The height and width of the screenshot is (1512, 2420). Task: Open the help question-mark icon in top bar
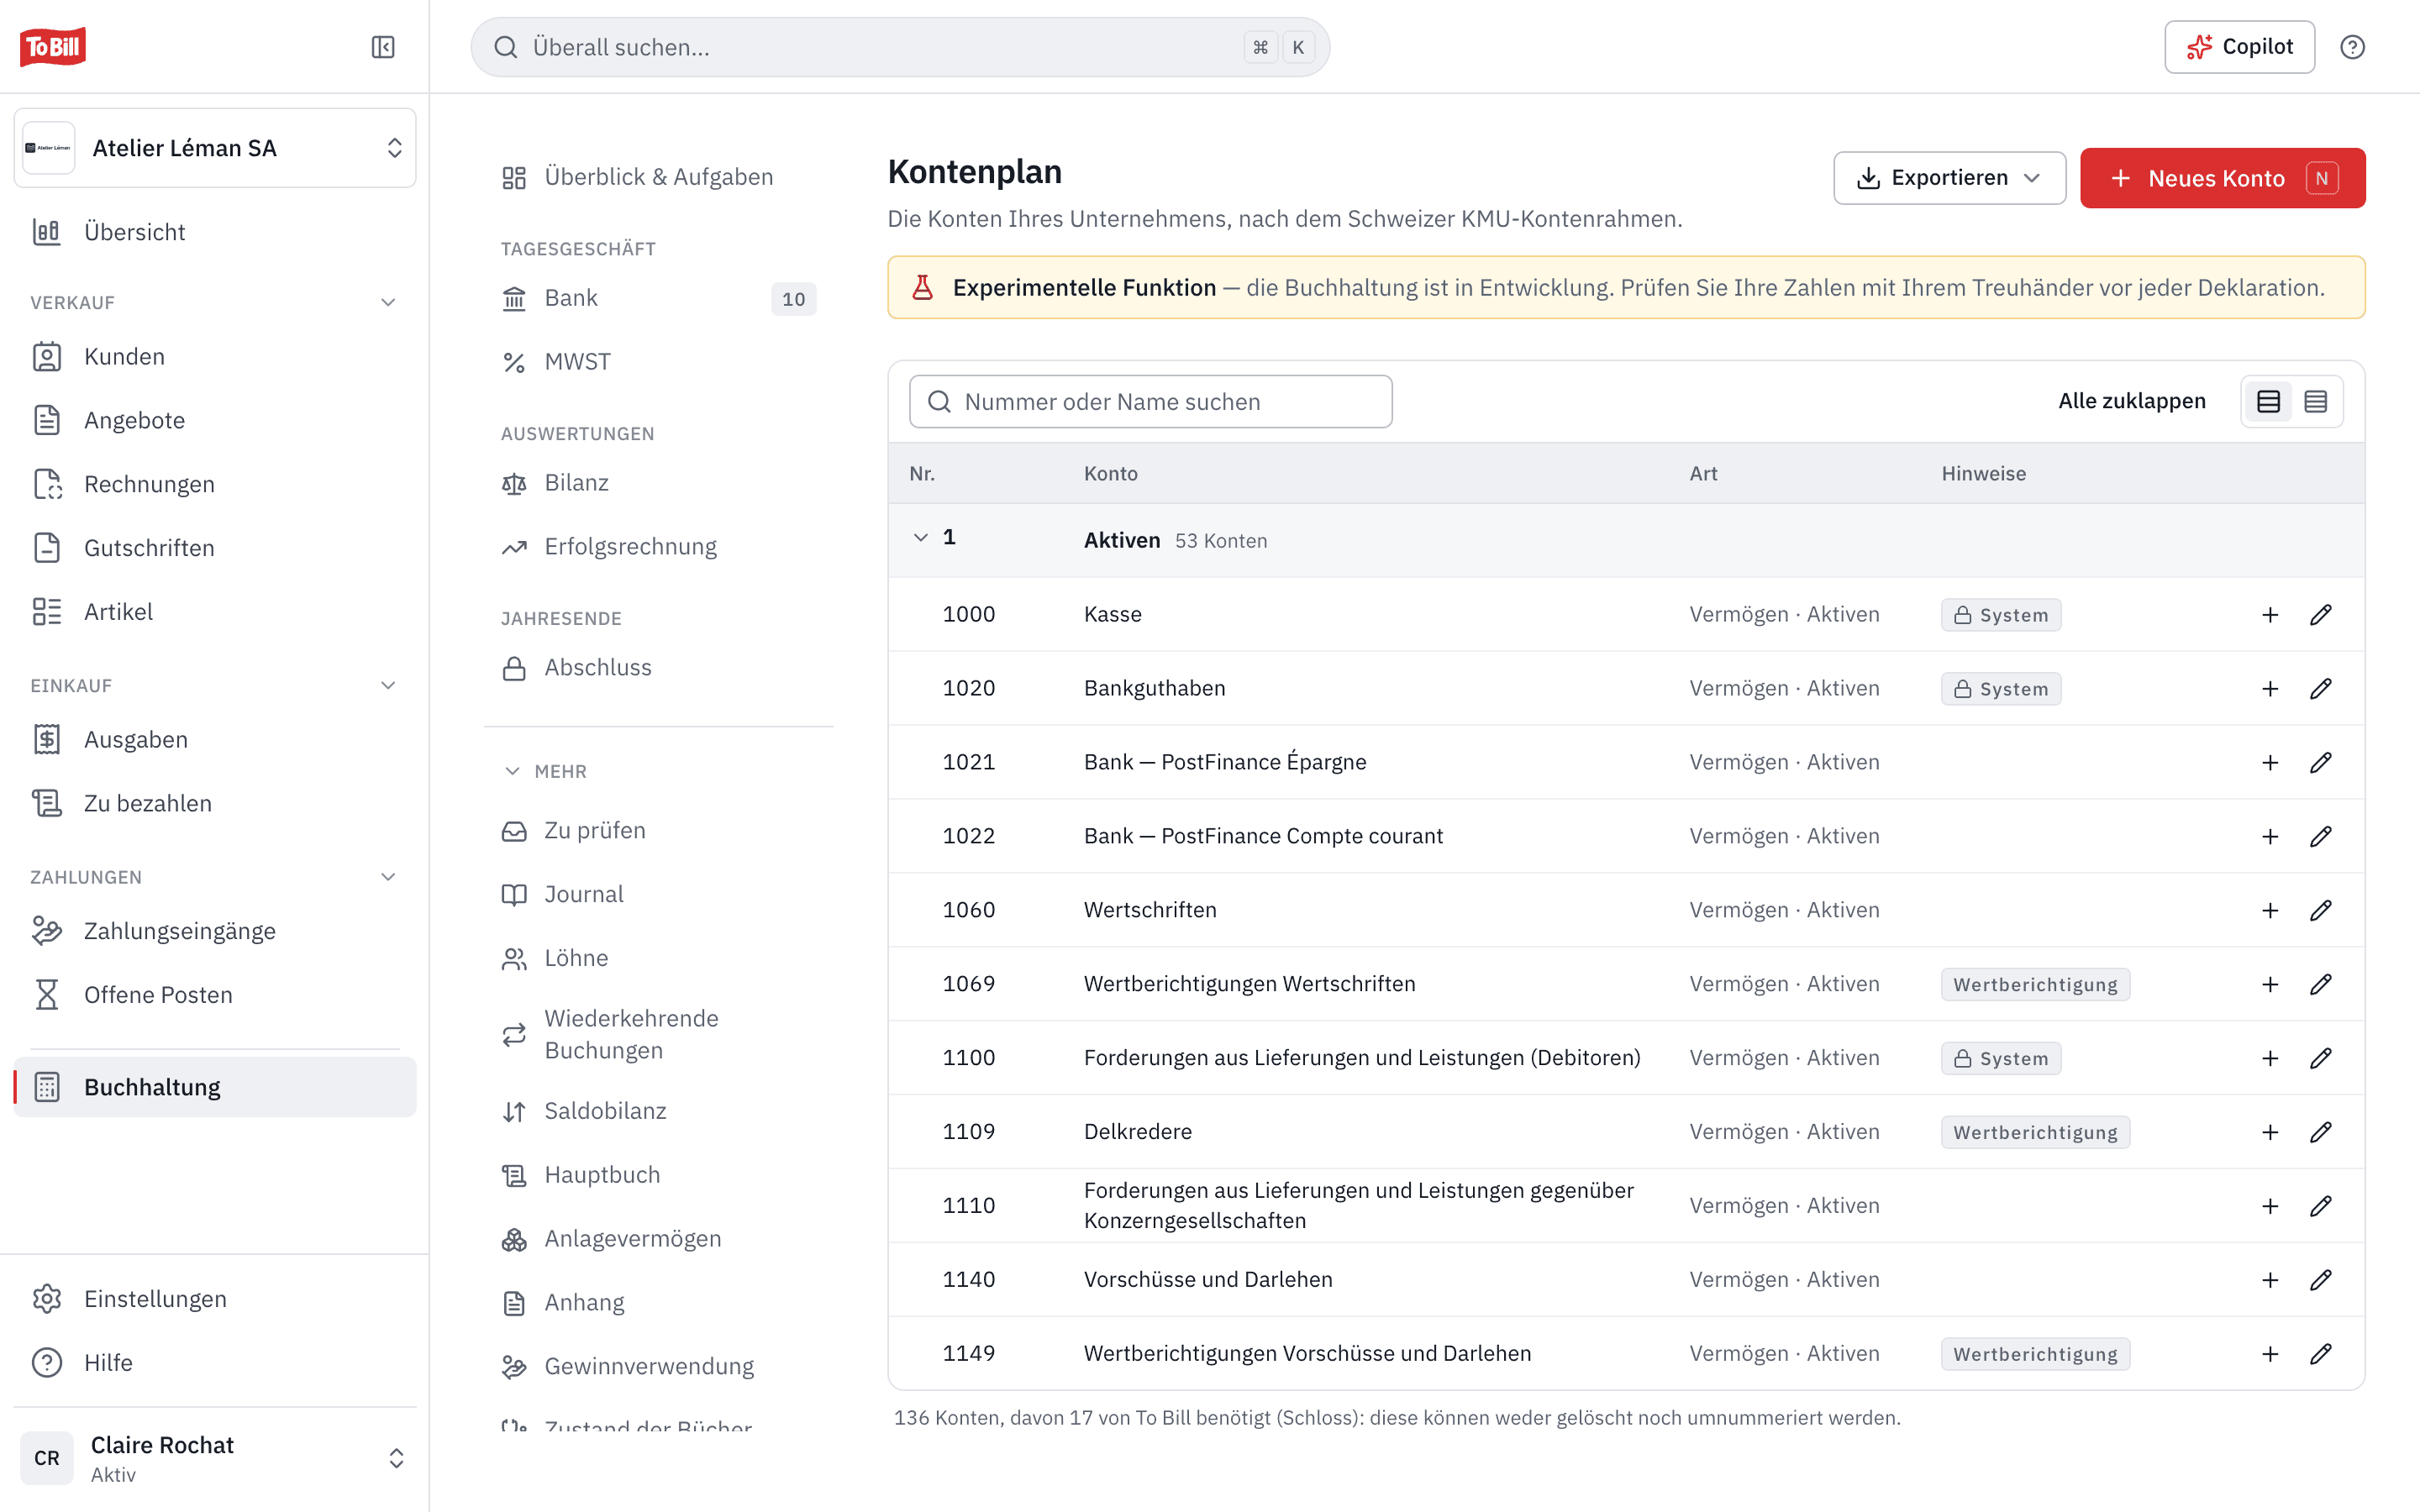tap(2352, 47)
